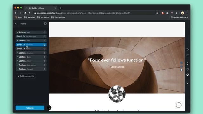
Task: Click the download arrow extension icon
Action: point(176,13)
